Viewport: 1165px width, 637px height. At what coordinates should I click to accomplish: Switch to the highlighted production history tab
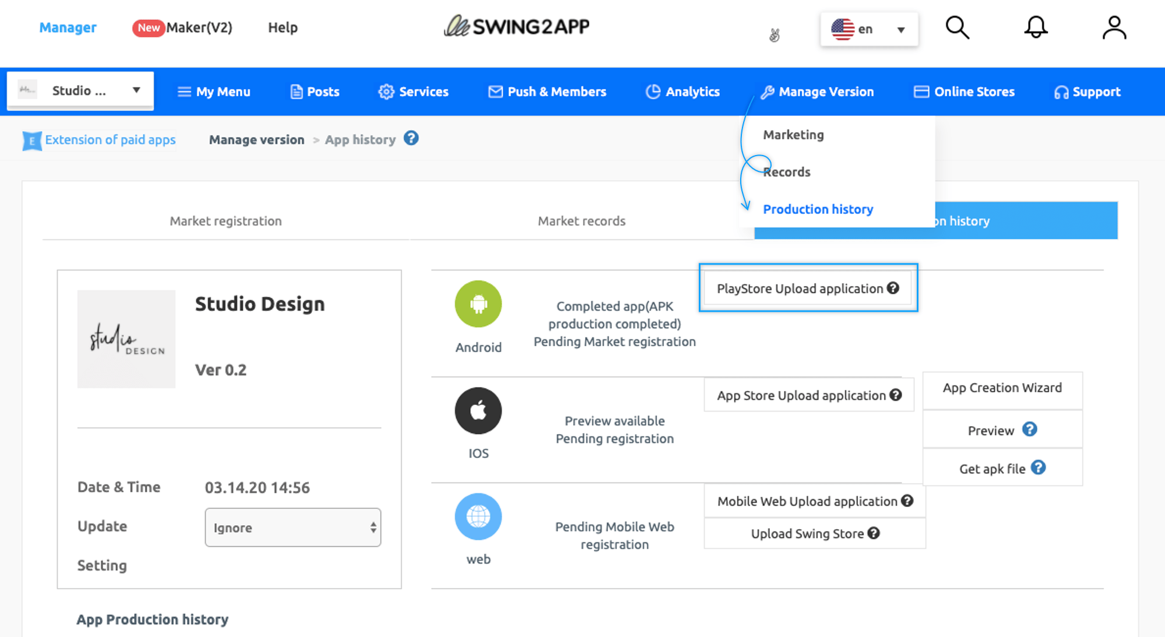pos(1026,221)
